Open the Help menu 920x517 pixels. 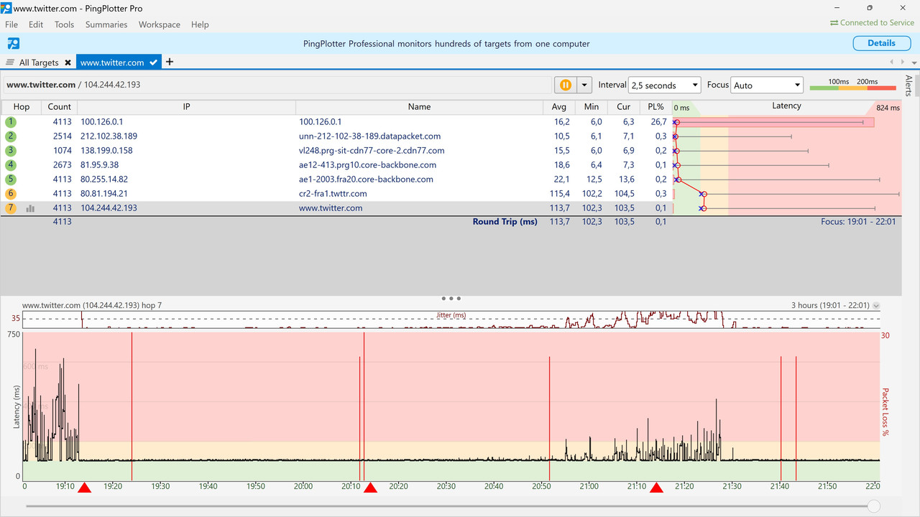click(x=200, y=24)
